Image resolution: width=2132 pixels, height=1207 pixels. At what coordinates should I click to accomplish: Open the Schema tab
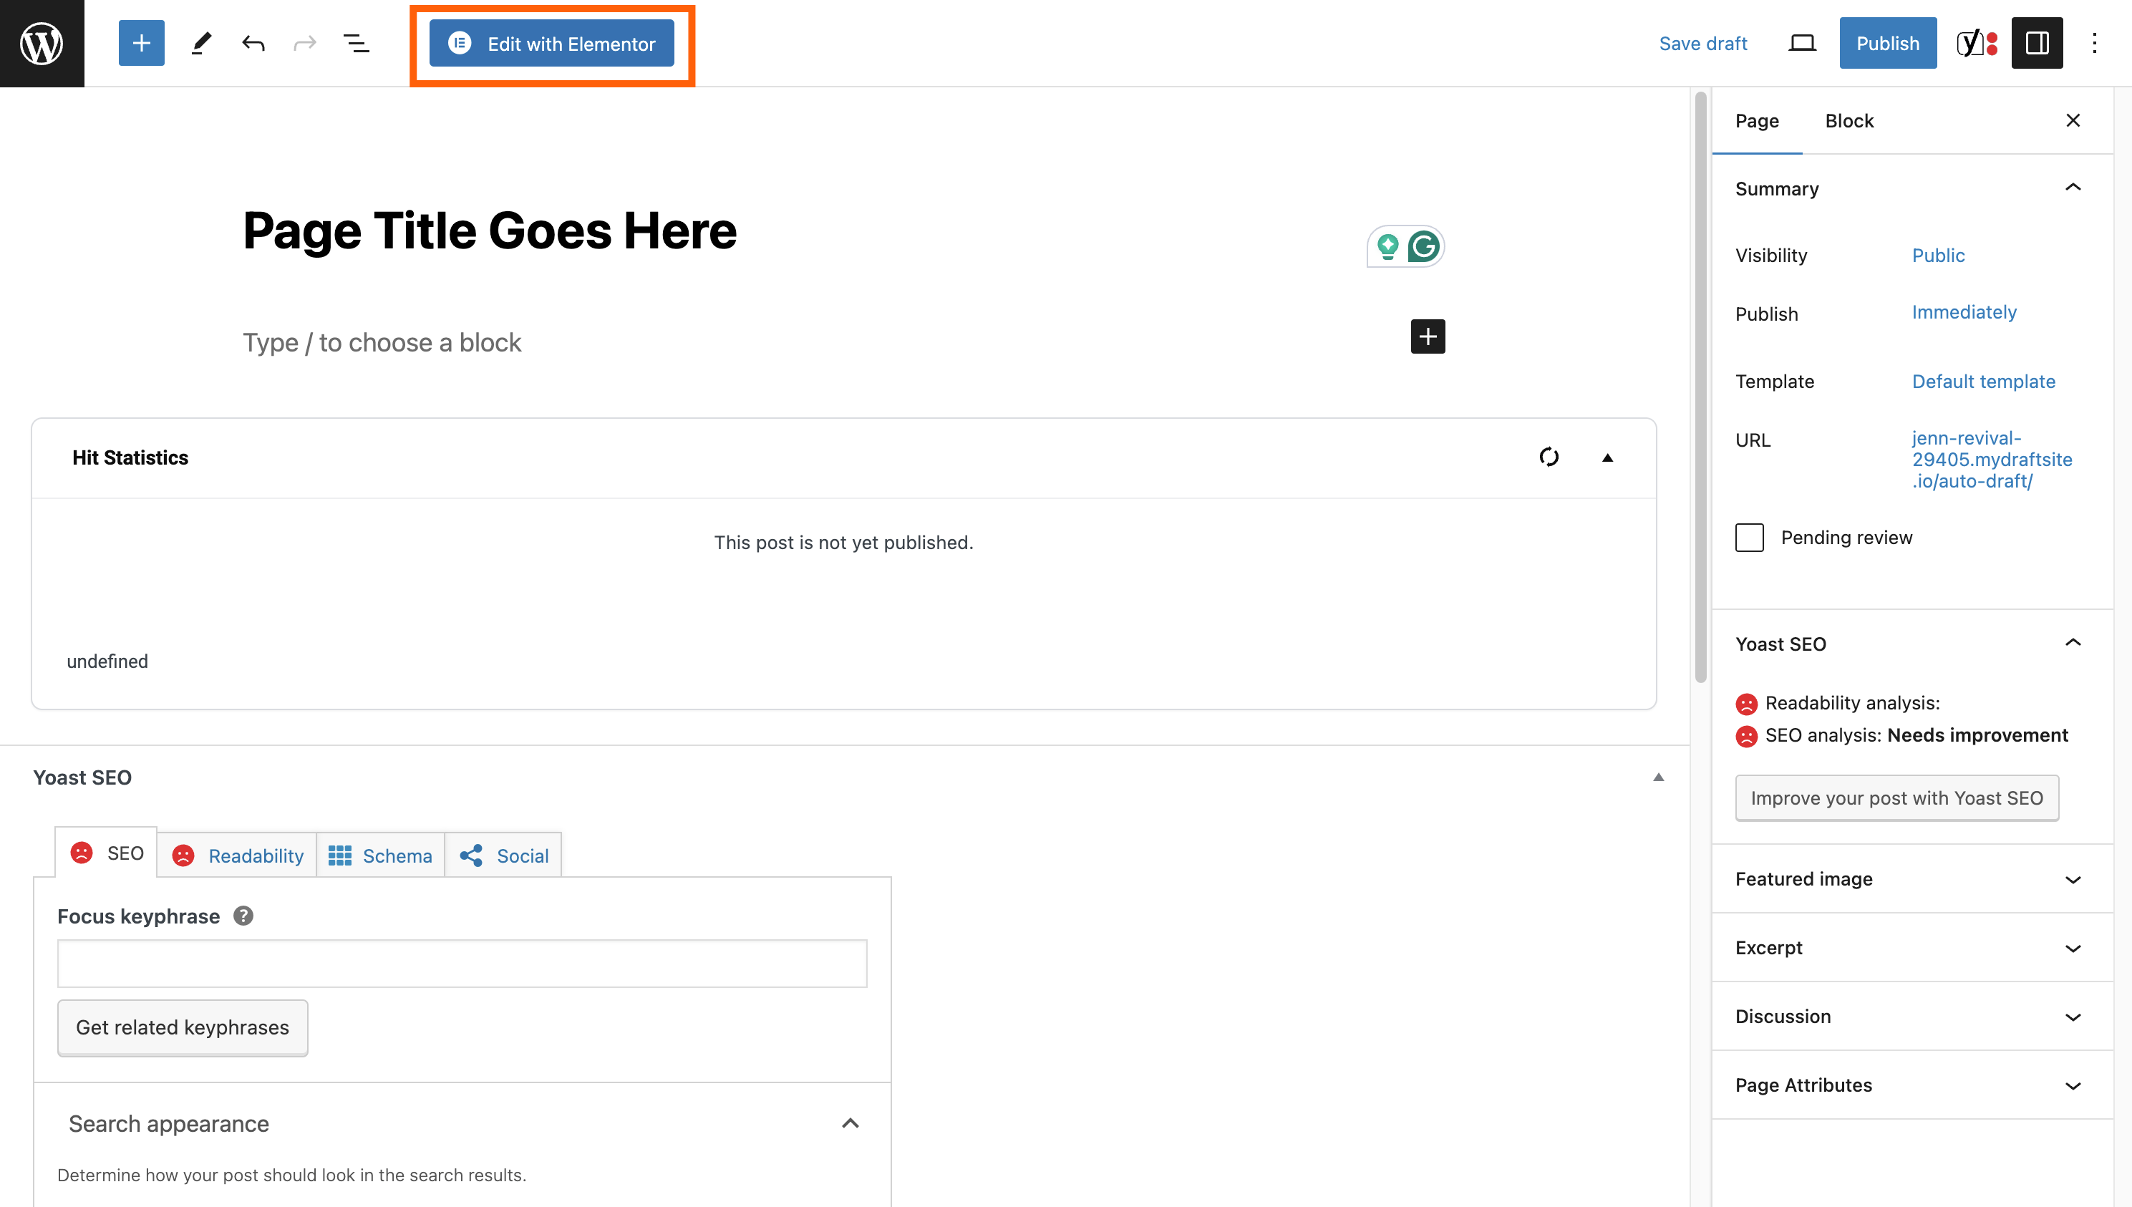[380, 855]
